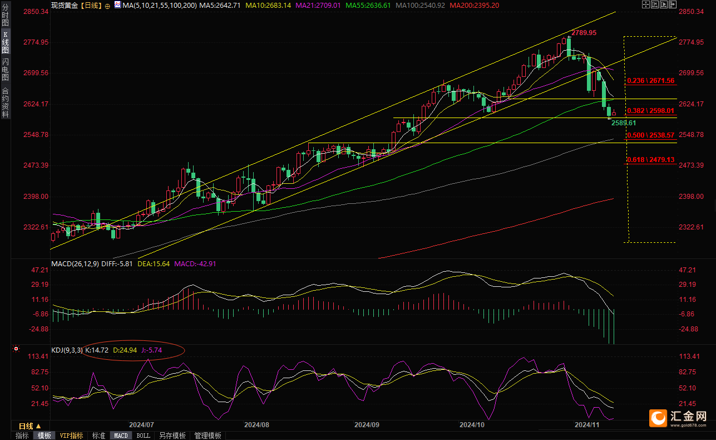
Task: Click the MA55:2636.61 value
Action: point(368,5)
